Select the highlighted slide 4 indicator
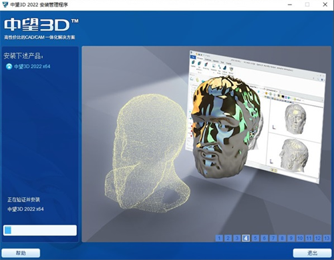Screen dimensions: 334x260 (246, 238)
